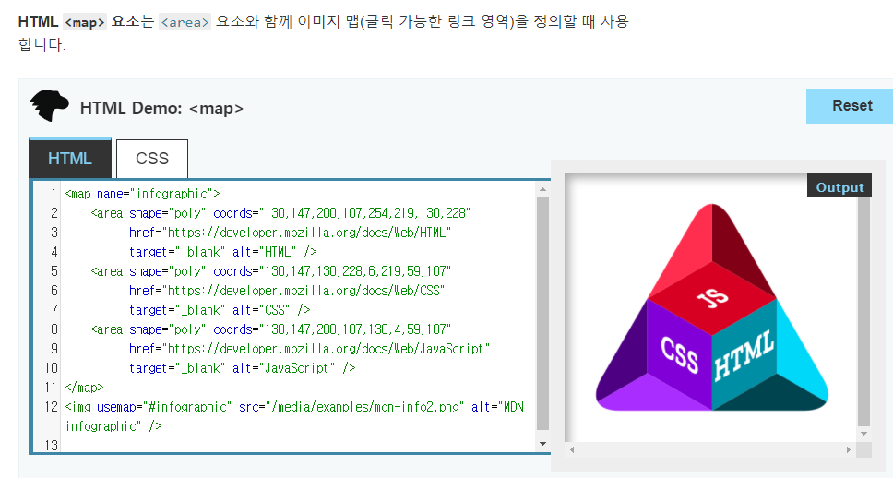Click the alt="JavaScript" text on line 10

284,368
